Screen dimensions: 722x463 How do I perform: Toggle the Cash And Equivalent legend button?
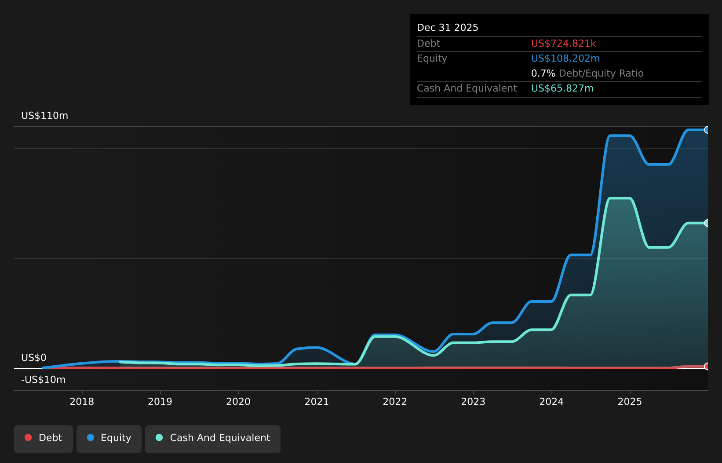213,439
